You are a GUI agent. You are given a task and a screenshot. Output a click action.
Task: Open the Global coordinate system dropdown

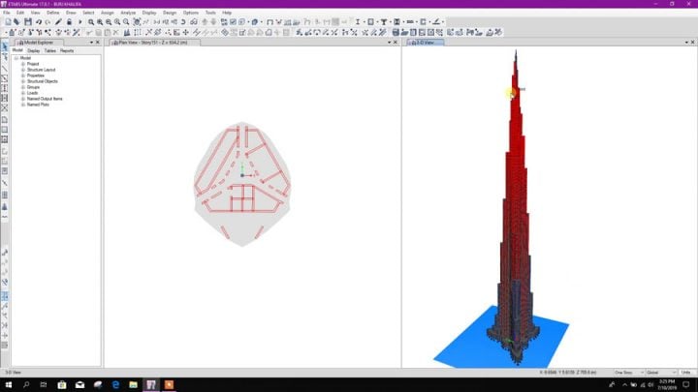661,373
